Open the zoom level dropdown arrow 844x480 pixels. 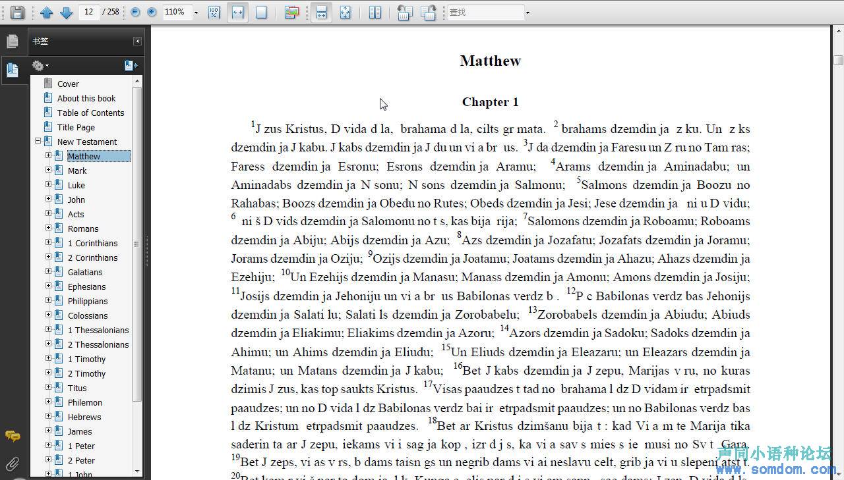(196, 13)
